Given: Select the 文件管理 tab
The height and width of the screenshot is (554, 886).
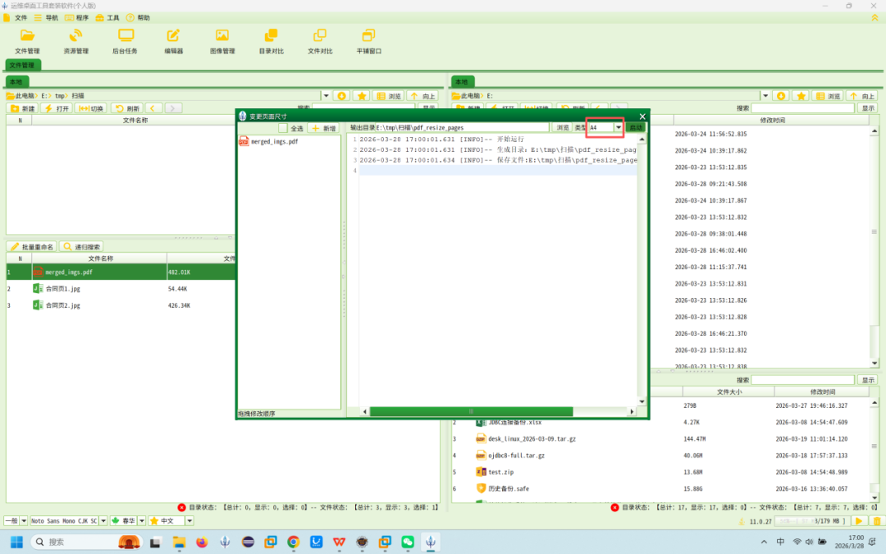Looking at the screenshot, I should (23, 65).
